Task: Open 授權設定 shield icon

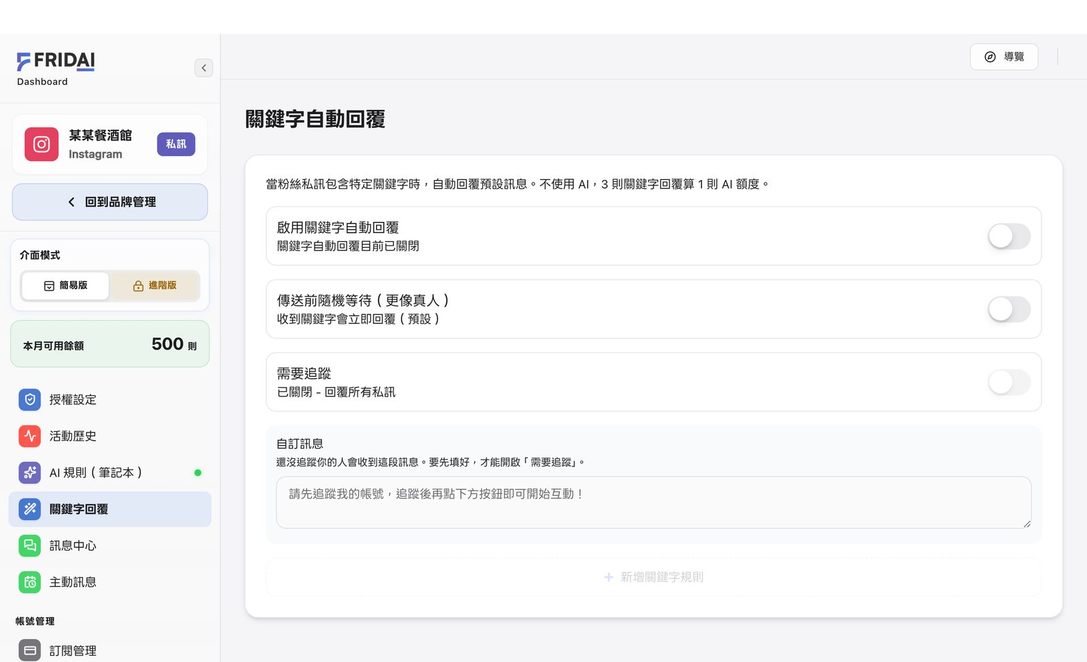Action: [30, 400]
